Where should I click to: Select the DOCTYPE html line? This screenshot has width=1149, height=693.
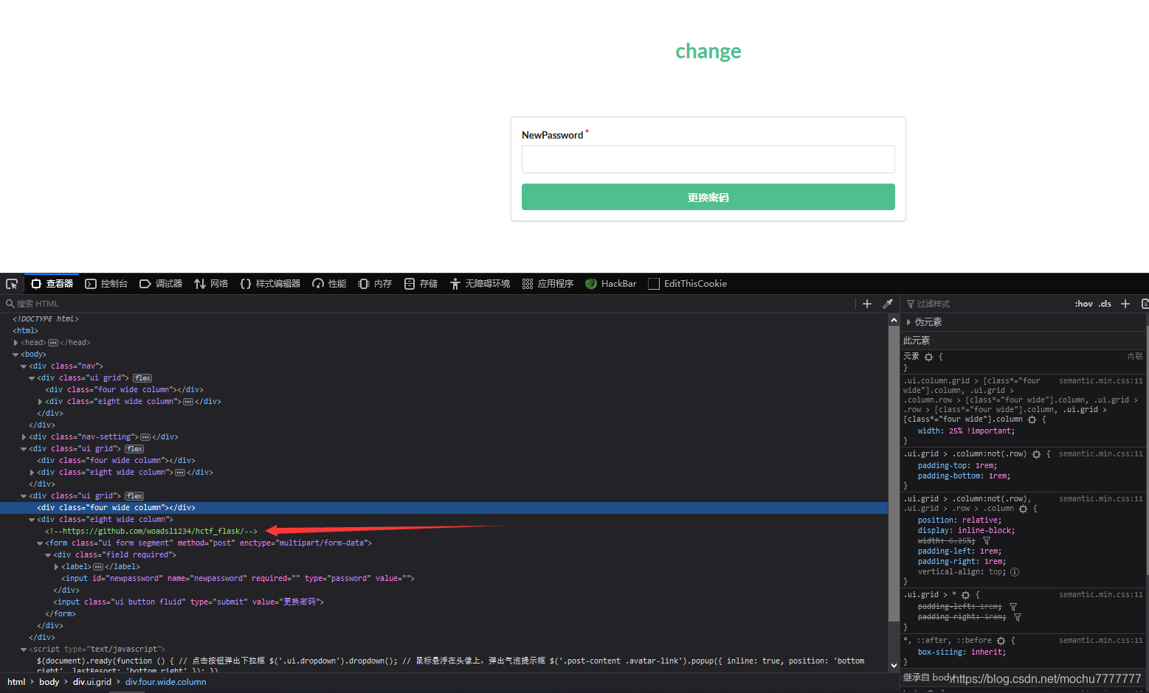click(x=46, y=319)
